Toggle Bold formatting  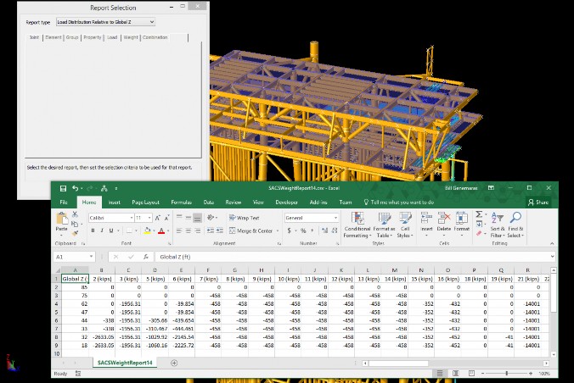93,230
